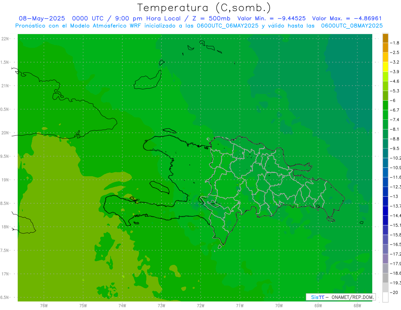Click the '69W' longitude label
401x310 pixels.
tap(318, 306)
